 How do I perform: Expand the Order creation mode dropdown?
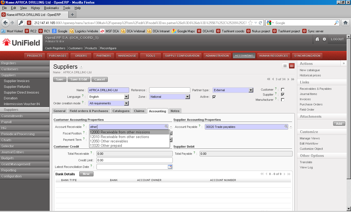point(126,103)
